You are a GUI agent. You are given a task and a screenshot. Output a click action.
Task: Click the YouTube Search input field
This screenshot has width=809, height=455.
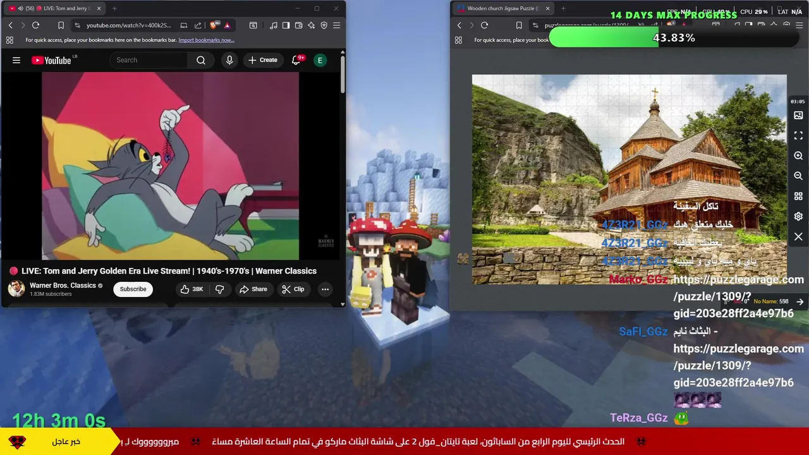149,60
